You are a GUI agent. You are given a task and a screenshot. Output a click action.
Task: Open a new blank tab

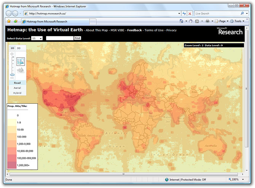pos(93,22)
